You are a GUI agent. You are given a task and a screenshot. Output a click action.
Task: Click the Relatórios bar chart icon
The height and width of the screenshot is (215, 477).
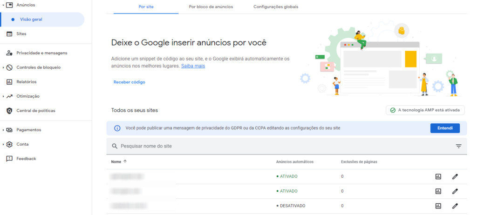9,82
